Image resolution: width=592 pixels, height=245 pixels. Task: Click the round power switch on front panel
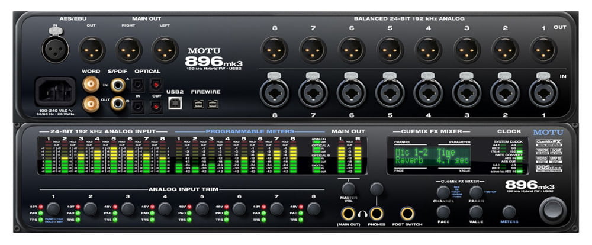click(553, 210)
